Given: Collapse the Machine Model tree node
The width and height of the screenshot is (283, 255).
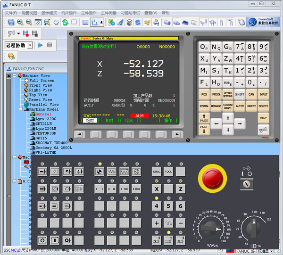Looking at the screenshot, I should click(22, 109).
